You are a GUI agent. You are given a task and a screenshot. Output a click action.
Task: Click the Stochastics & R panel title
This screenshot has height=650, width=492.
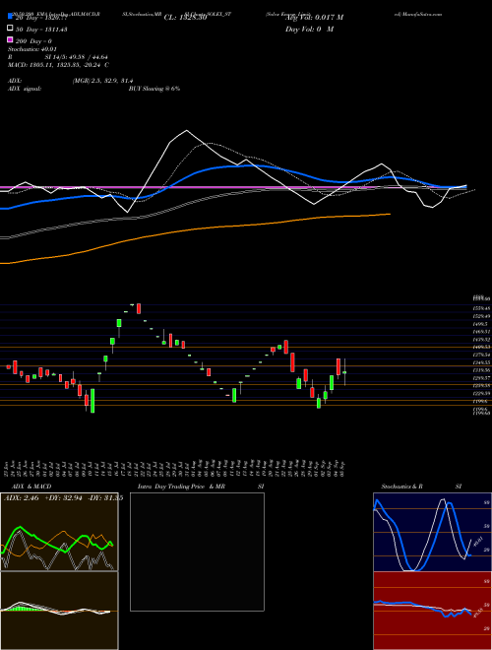pyautogui.click(x=402, y=487)
